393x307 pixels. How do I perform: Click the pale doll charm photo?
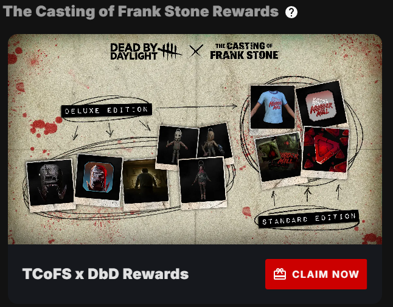pyautogui.click(x=177, y=146)
